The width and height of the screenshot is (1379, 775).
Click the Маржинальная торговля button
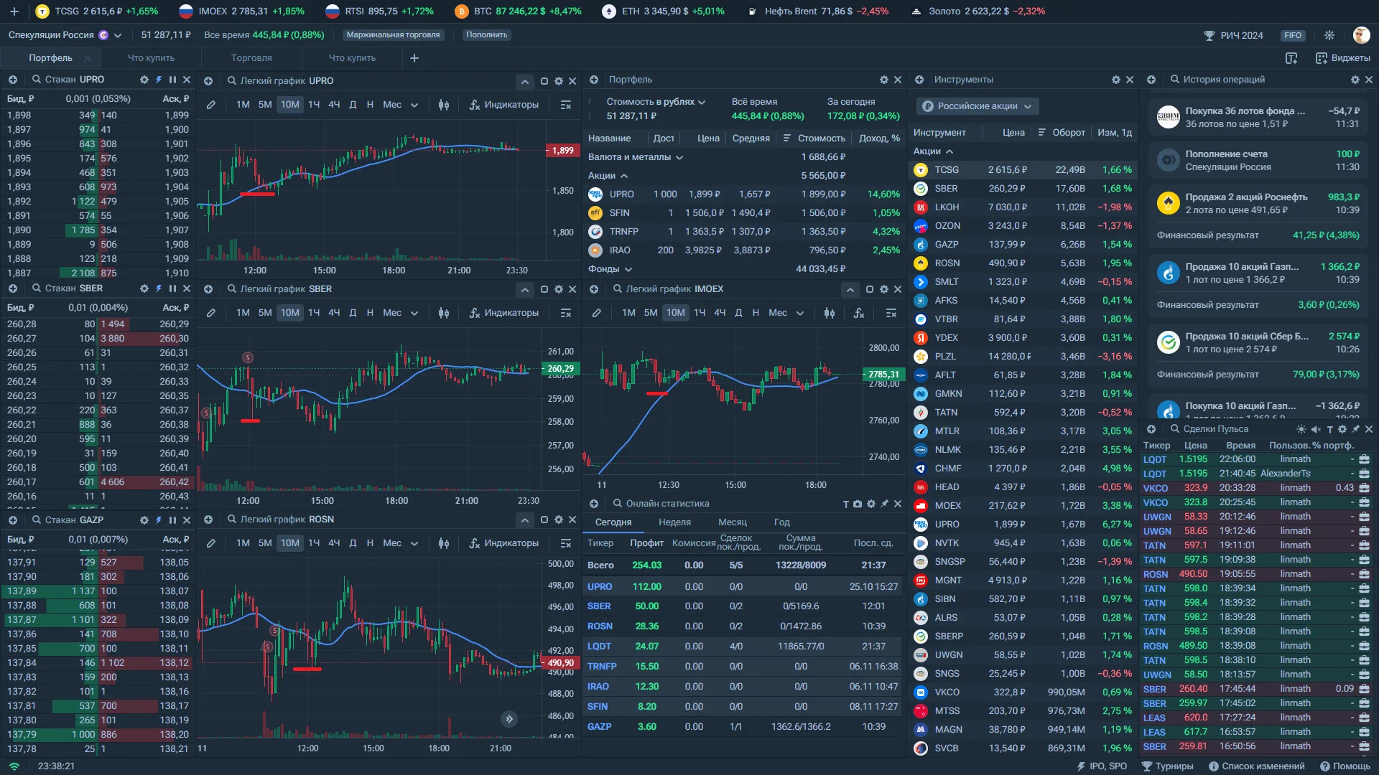[x=393, y=35]
